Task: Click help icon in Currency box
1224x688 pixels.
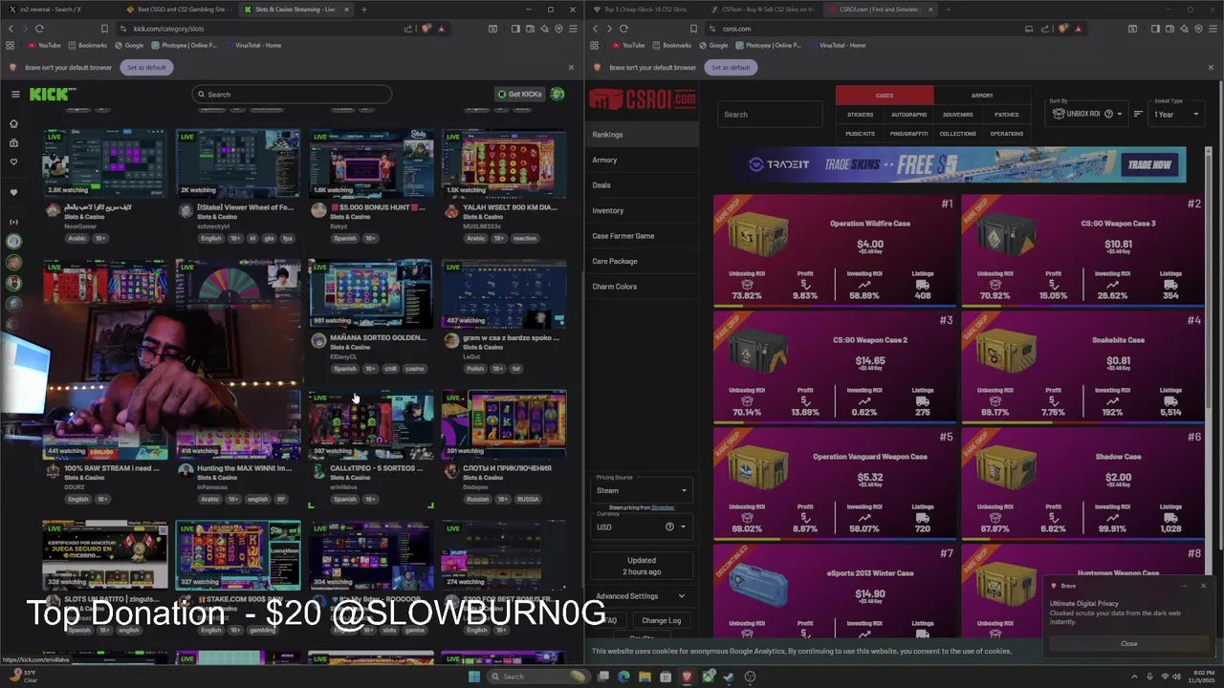Action: (669, 527)
